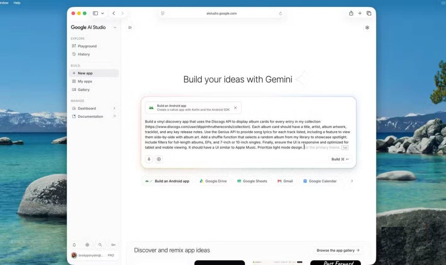Open a new Safari tab with plus
The width and height of the screenshot is (446, 265).
(x=360, y=13)
